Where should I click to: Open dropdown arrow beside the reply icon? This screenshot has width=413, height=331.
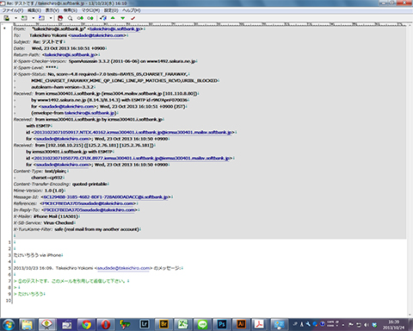[x=15, y=18]
